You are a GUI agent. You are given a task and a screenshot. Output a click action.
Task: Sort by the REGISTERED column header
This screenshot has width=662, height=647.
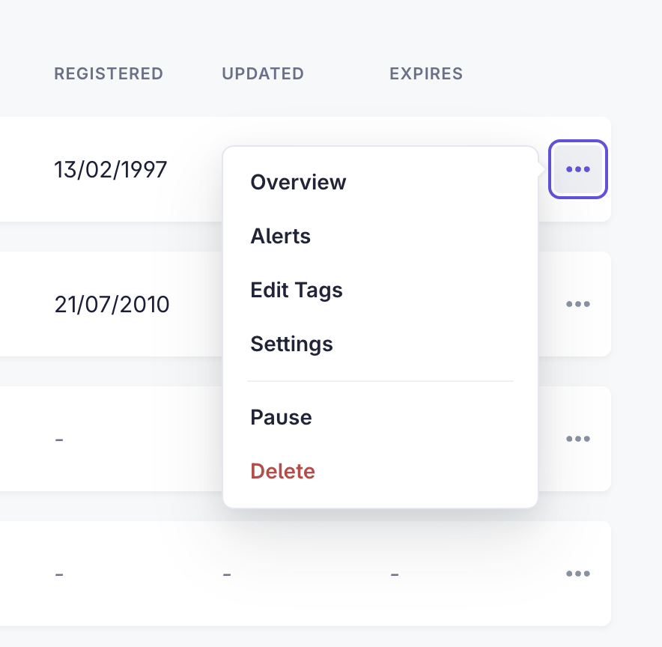pos(109,74)
